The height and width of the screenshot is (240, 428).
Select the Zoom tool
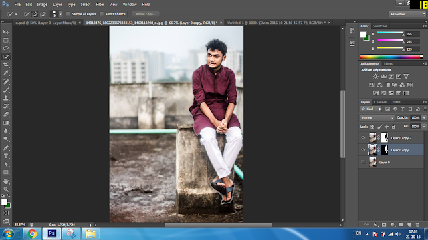pyautogui.click(x=6, y=189)
